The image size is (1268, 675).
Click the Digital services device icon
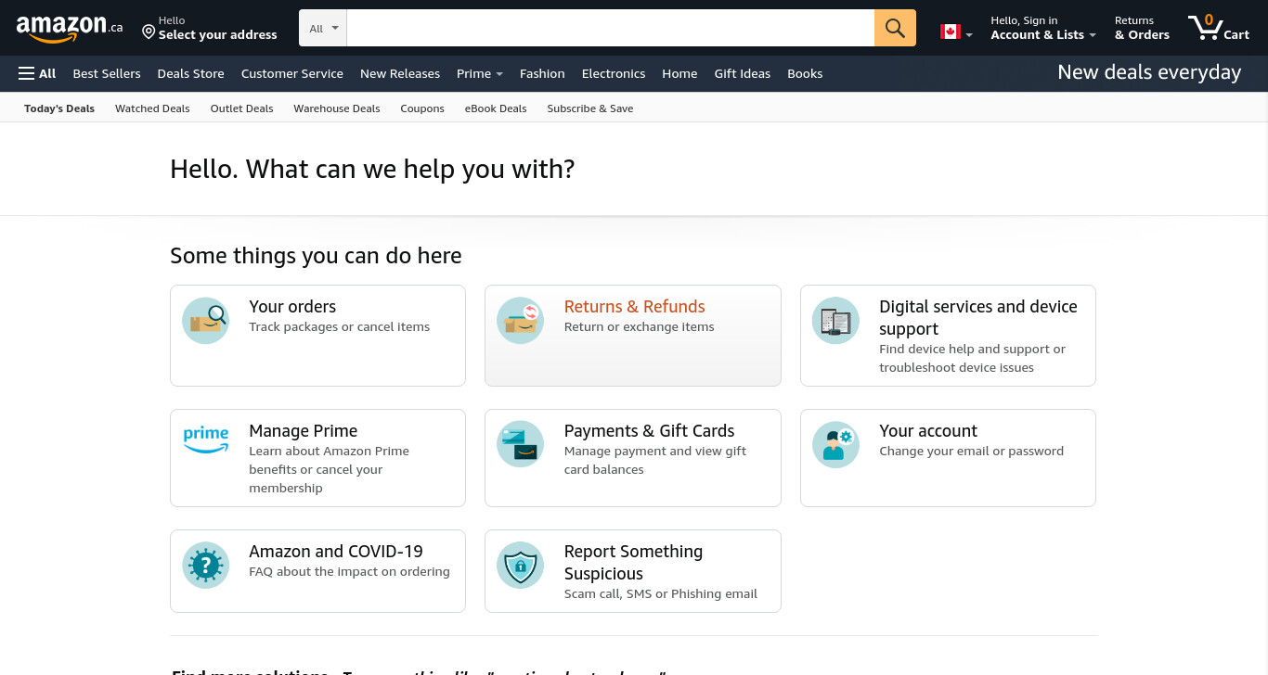(x=835, y=321)
